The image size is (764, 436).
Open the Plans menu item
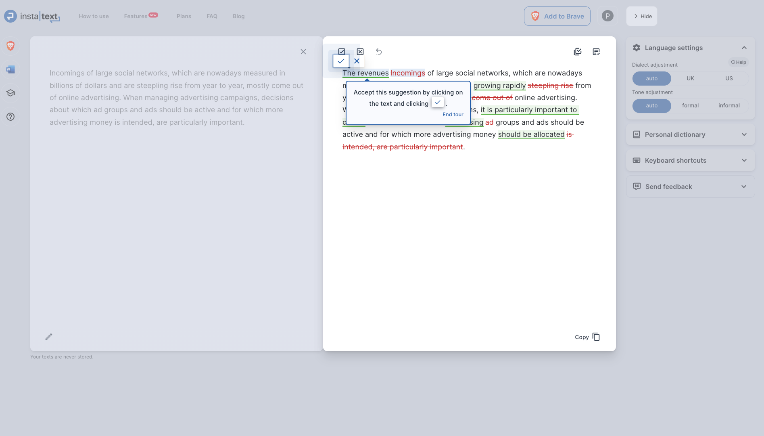[184, 16]
